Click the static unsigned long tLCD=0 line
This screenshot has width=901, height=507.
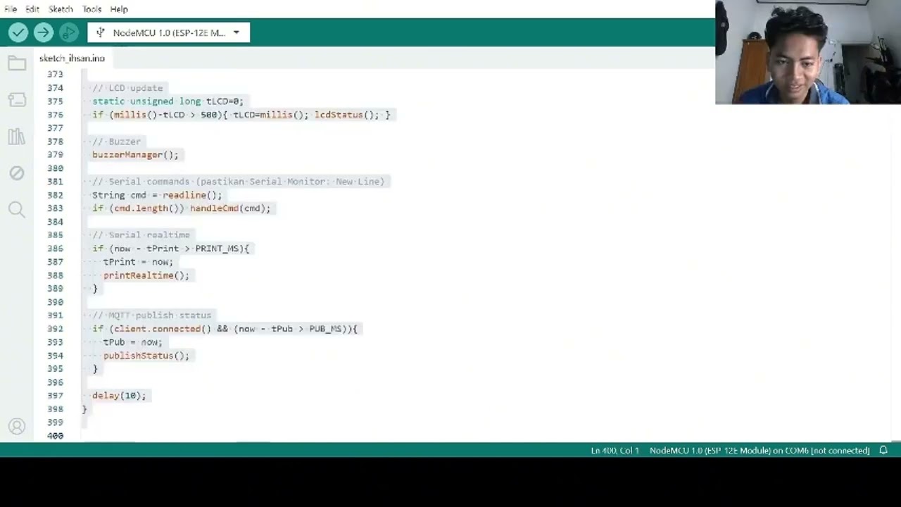click(168, 101)
